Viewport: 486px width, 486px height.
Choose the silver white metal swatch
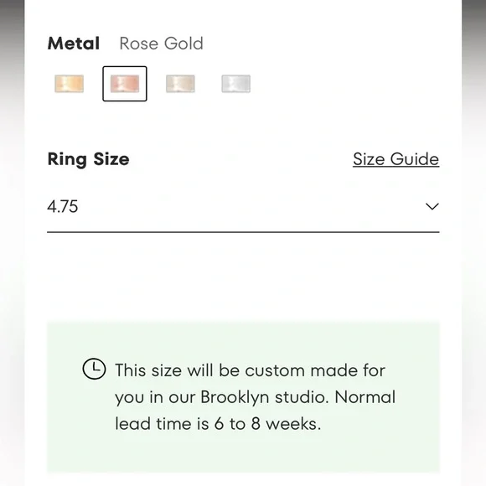tap(235, 84)
